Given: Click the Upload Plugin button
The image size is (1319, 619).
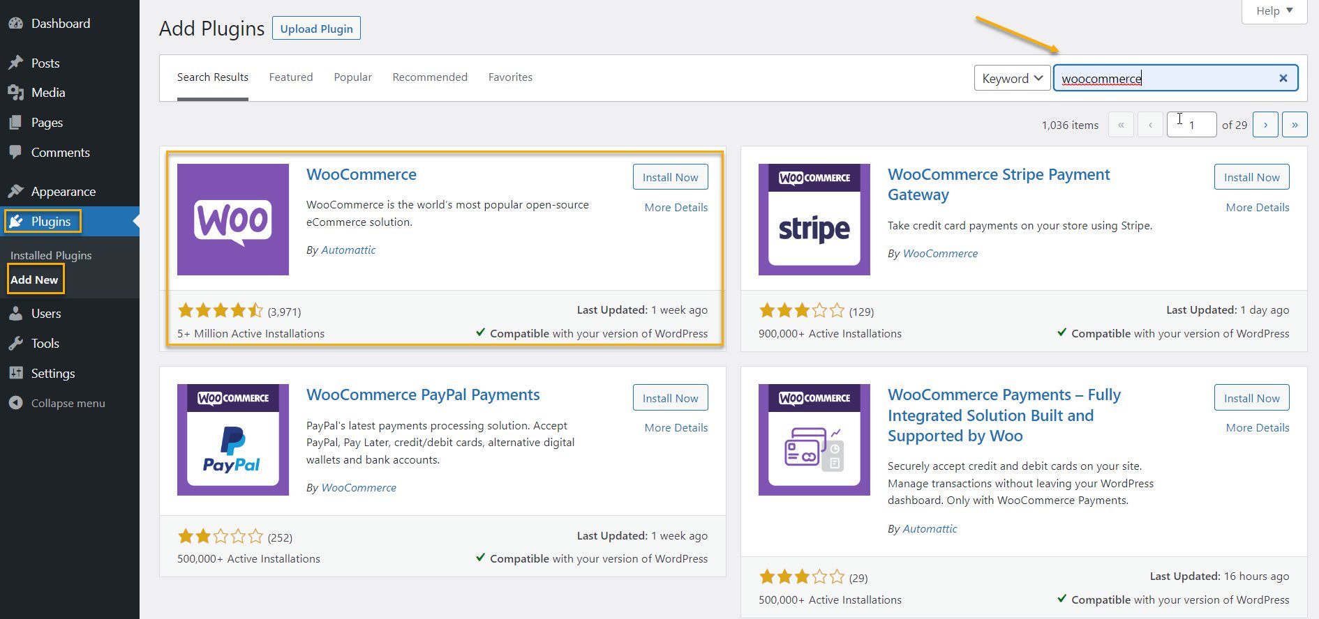Looking at the screenshot, I should click(x=316, y=29).
